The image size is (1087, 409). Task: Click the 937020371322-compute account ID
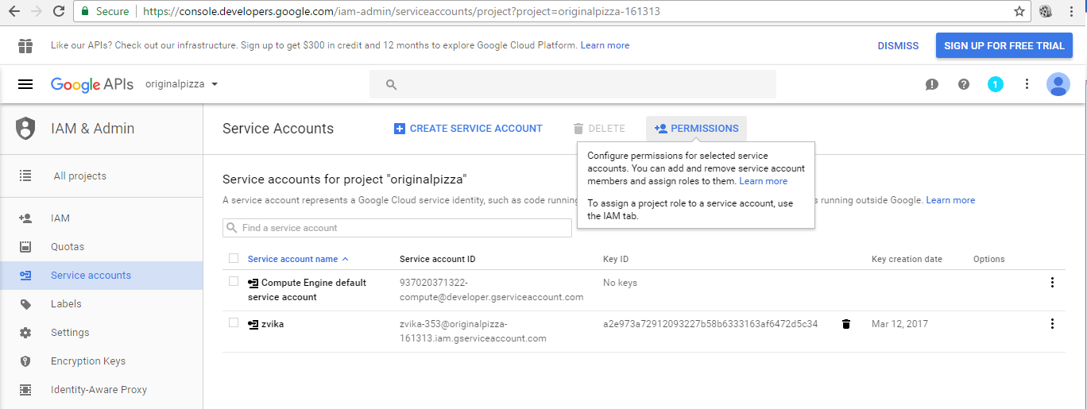(x=491, y=290)
